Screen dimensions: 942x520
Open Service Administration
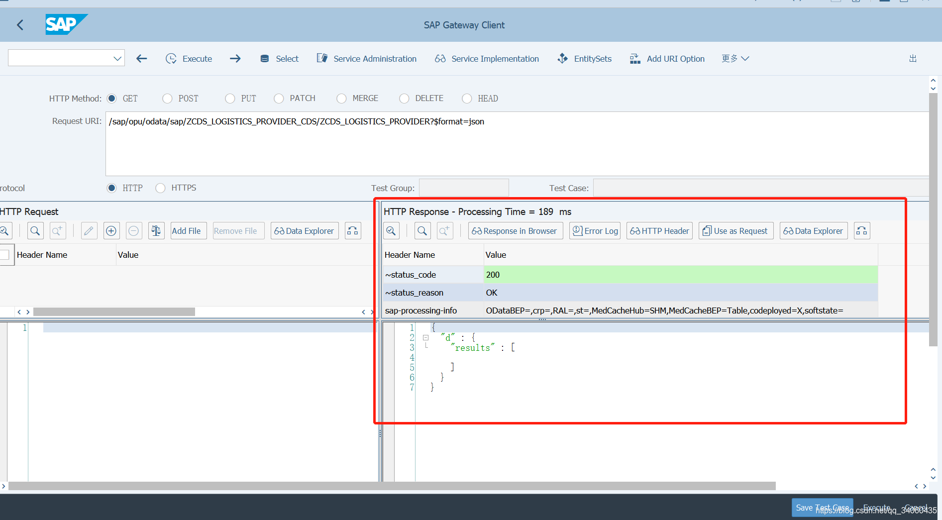click(x=366, y=59)
